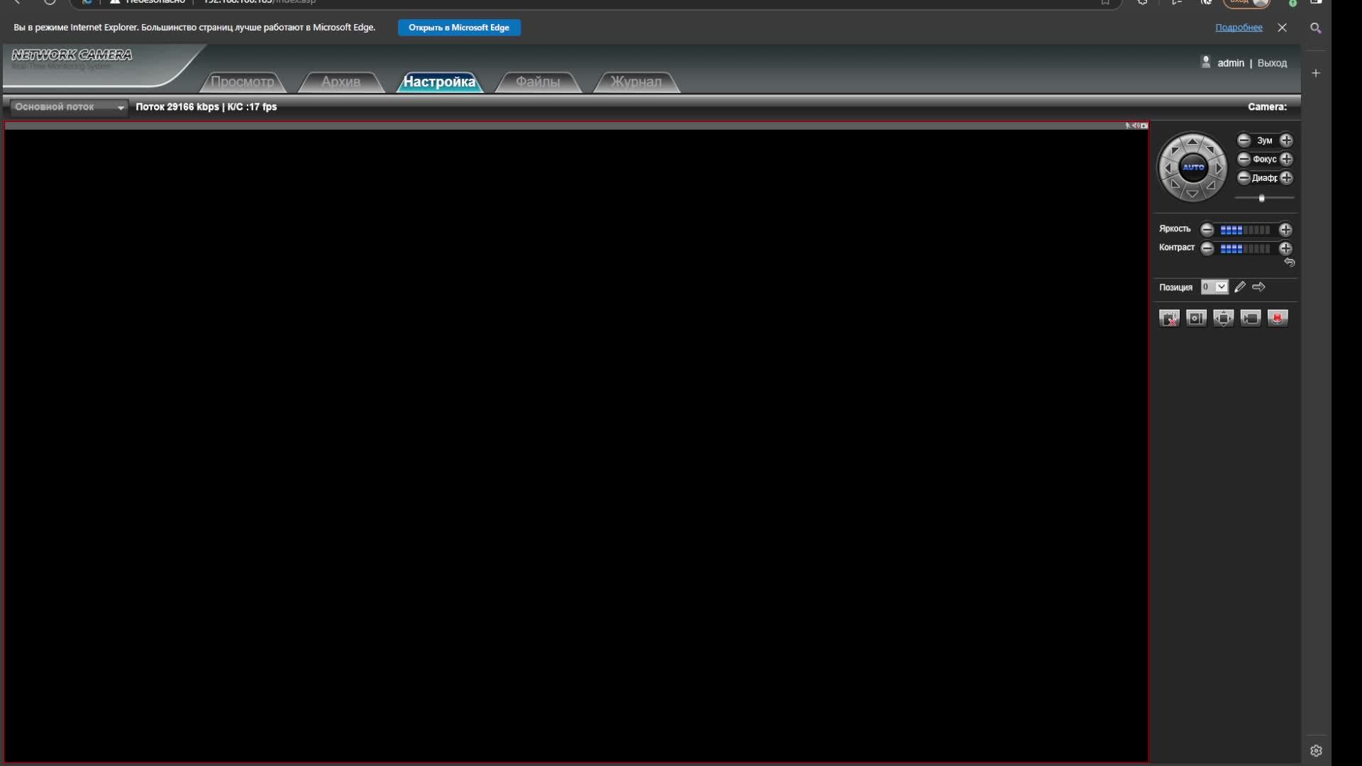The image size is (1362, 766).
Task: Click the Контраст contrast level bar
Action: [1245, 248]
